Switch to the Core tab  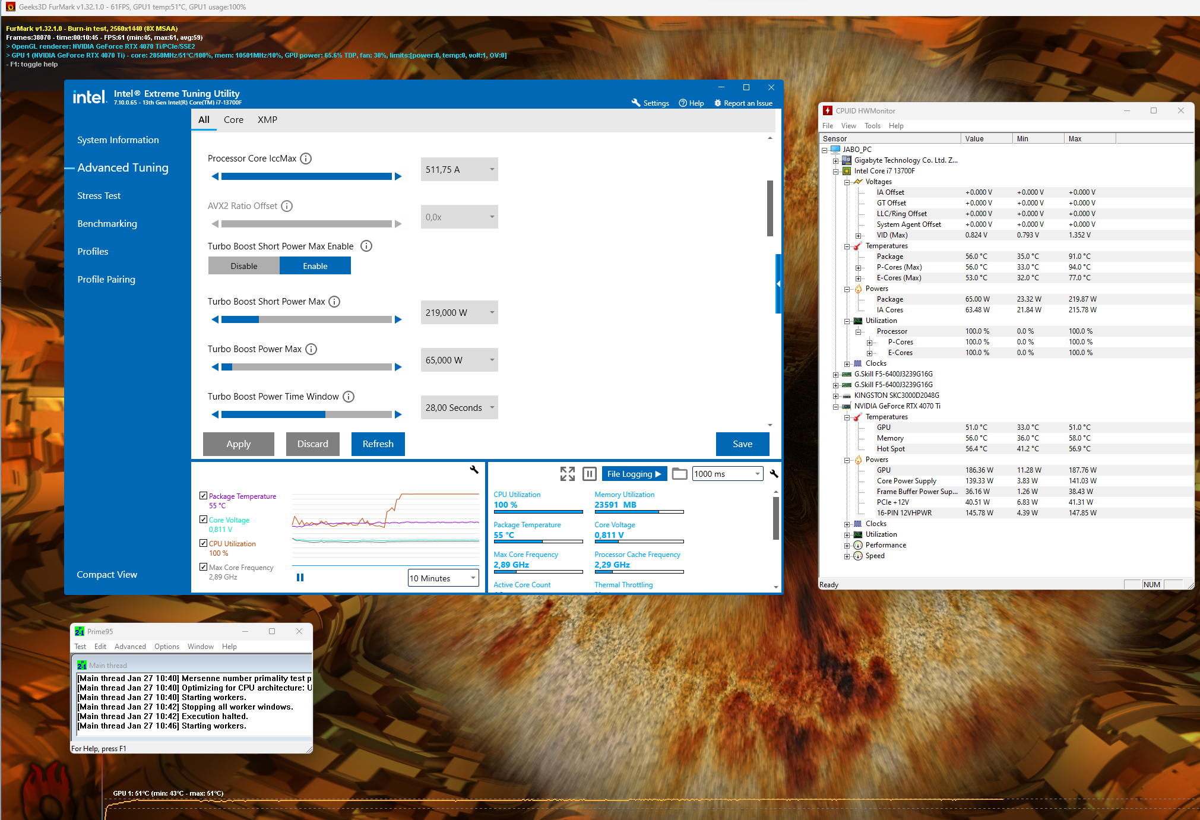233,119
